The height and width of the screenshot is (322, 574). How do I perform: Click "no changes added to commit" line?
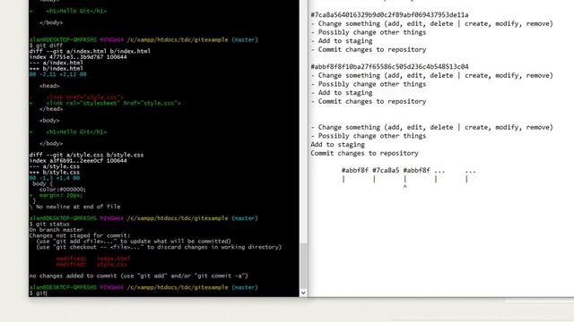click(138, 276)
